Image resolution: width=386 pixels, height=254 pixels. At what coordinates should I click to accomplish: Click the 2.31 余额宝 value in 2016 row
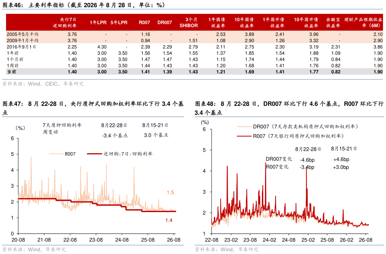336,47
